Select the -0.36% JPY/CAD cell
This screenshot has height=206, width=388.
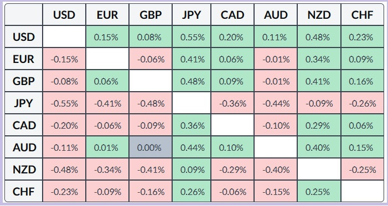click(x=232, y=103)
